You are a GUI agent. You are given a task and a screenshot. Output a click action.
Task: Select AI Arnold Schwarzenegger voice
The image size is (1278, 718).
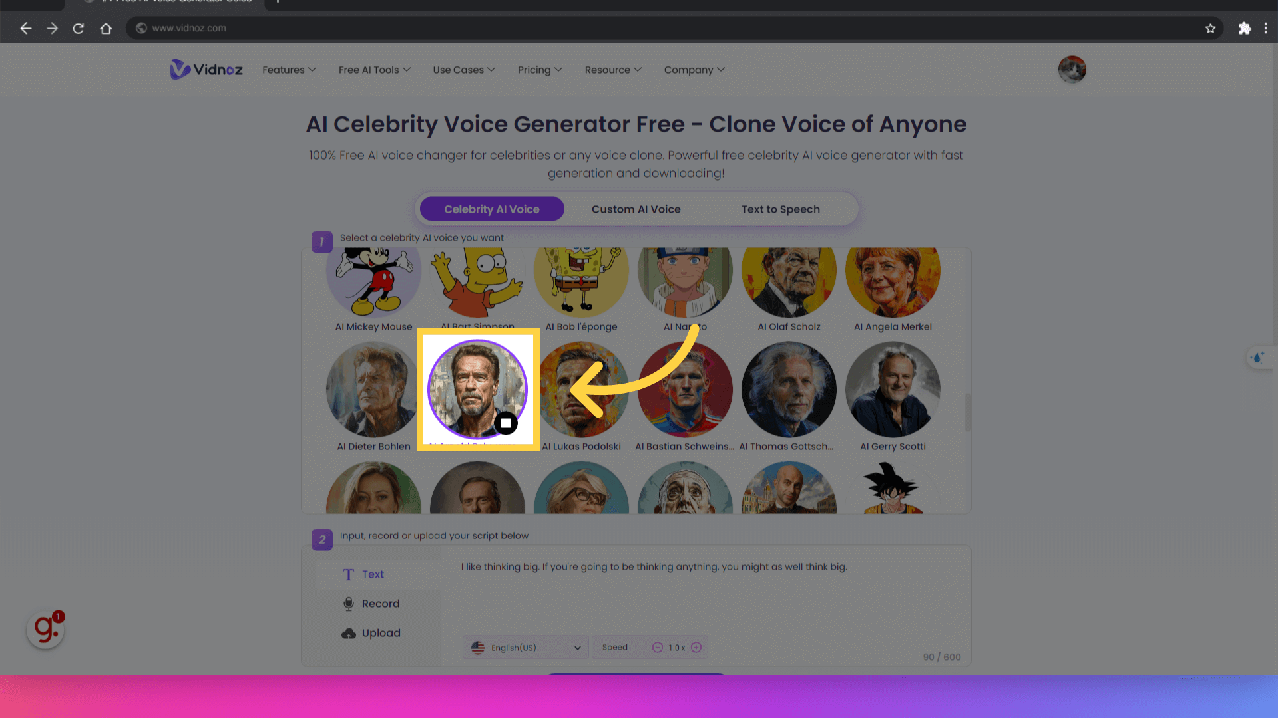click(477, 388)
